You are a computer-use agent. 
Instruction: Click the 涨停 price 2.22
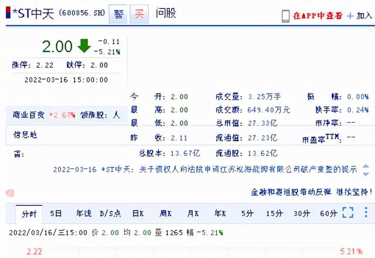point(45,65)
